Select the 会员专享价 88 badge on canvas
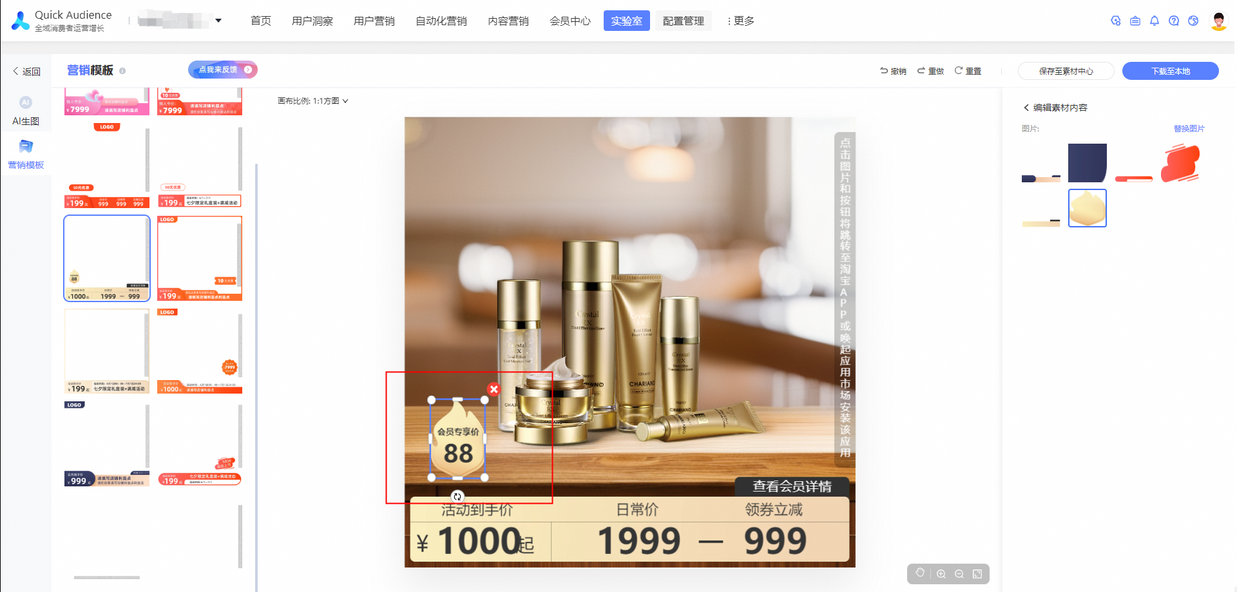 [458, 439]
